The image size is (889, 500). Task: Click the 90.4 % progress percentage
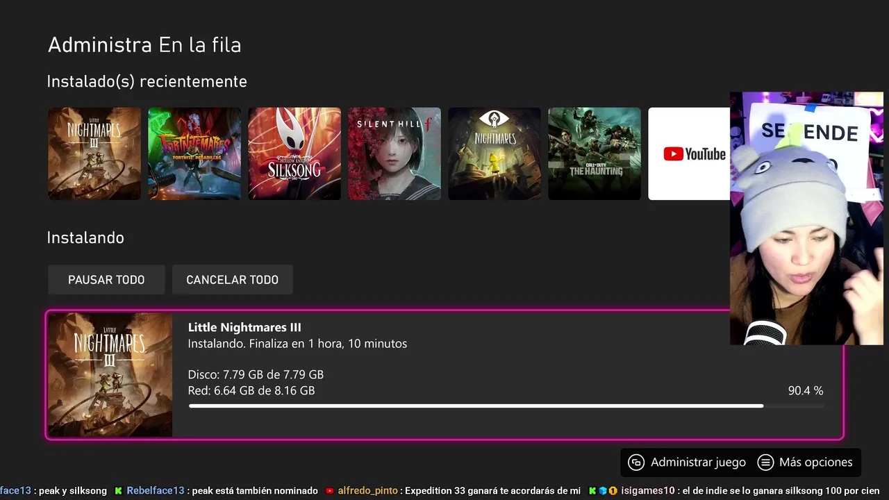[x=806, y=391]
